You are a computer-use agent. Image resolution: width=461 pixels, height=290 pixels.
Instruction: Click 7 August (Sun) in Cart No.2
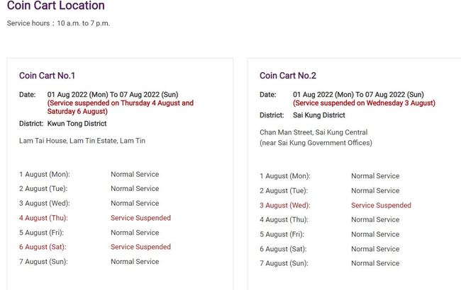284,263
